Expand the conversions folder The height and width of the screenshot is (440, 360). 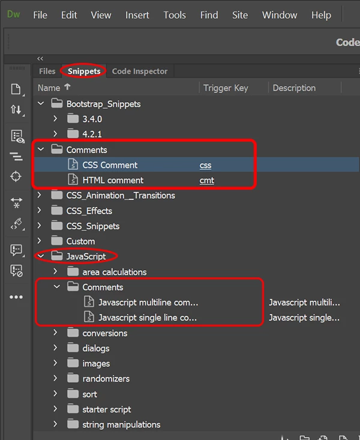click(x=55, y=333)
